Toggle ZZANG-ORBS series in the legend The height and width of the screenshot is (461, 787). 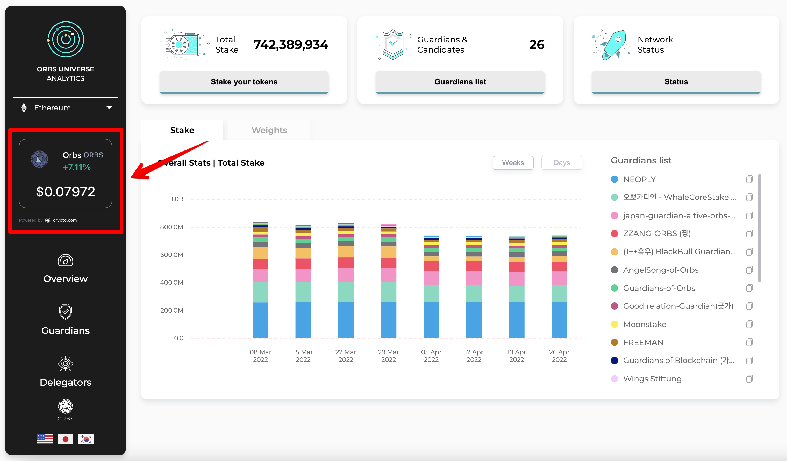pos(656,233)
